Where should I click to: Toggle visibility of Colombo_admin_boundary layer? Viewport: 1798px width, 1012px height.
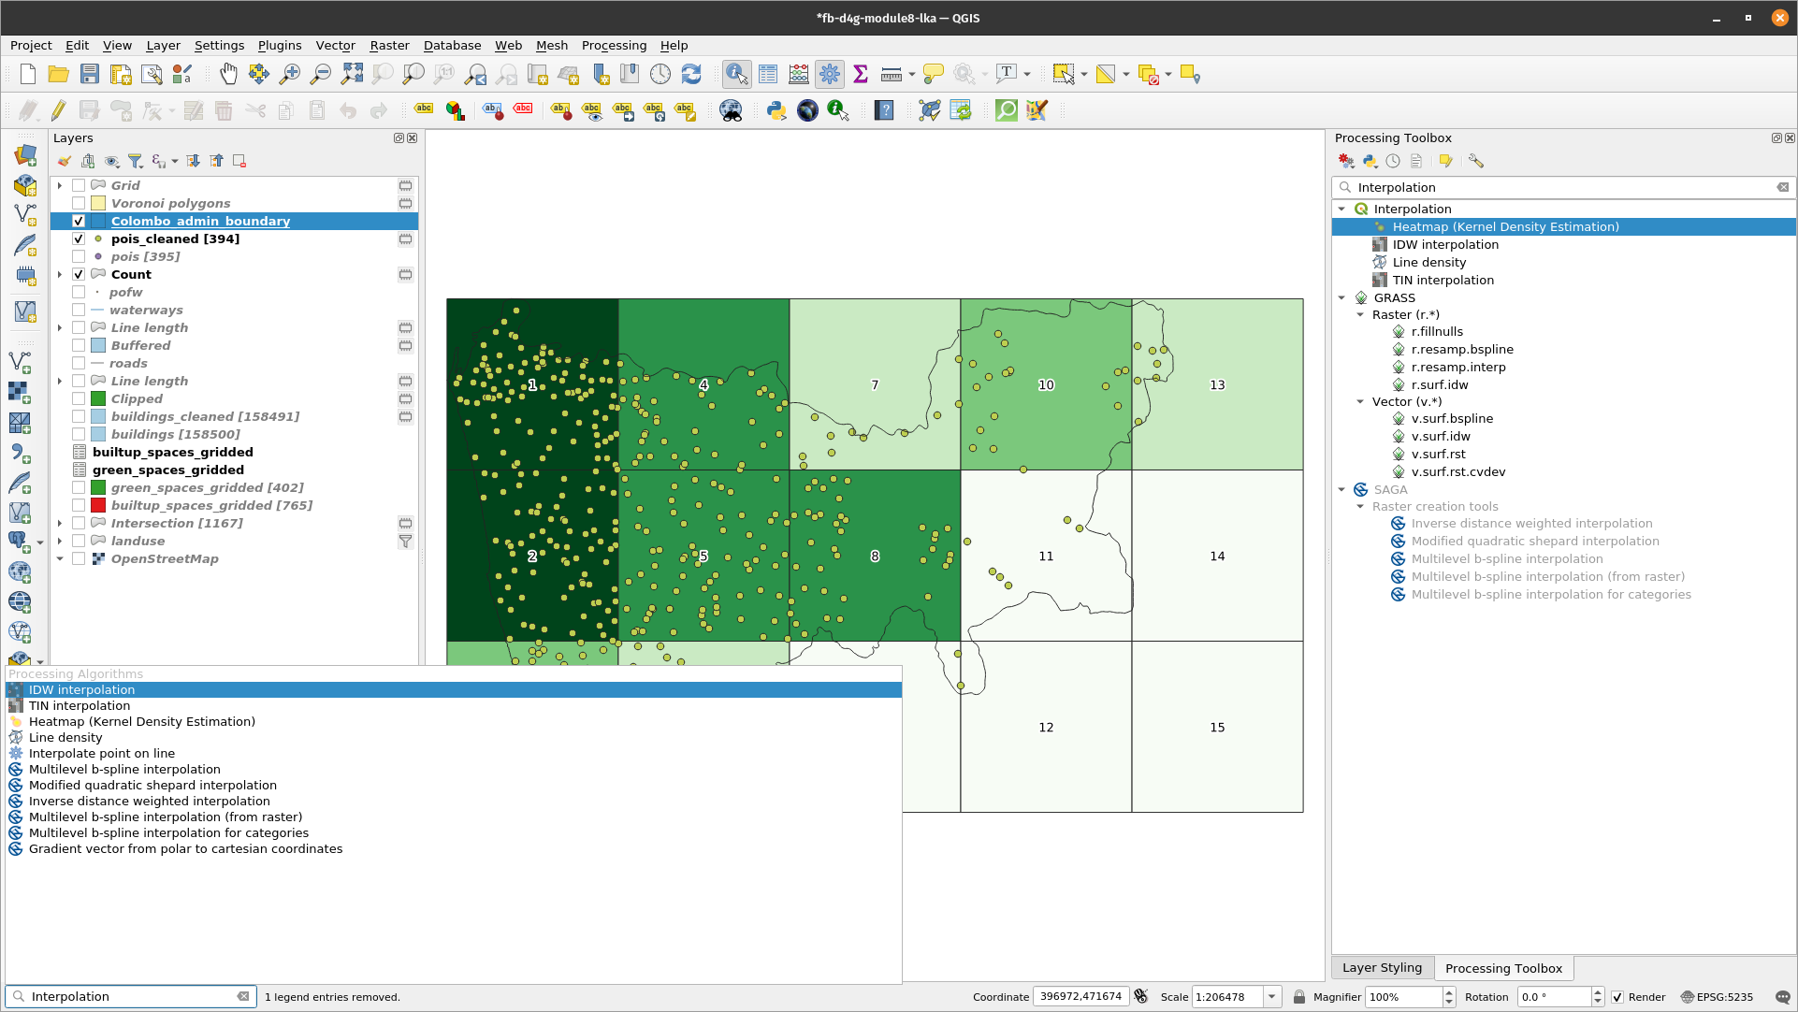click(78, 221)
